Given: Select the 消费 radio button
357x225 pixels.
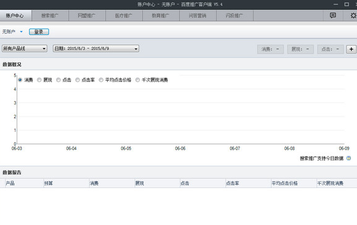Looking at the screenshot, I should point(20,80).
